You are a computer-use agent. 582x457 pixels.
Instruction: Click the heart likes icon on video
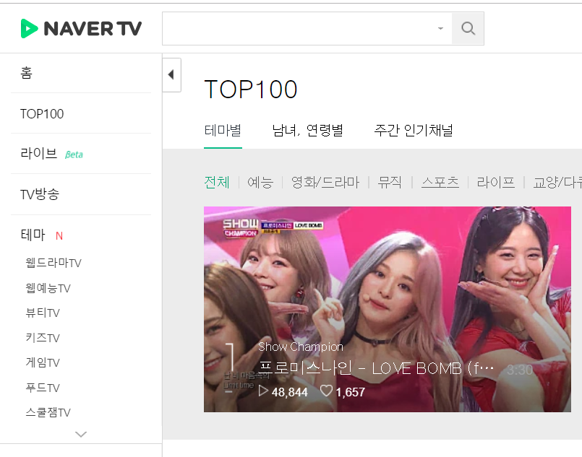pyautogui.click(x=326, y=391)
